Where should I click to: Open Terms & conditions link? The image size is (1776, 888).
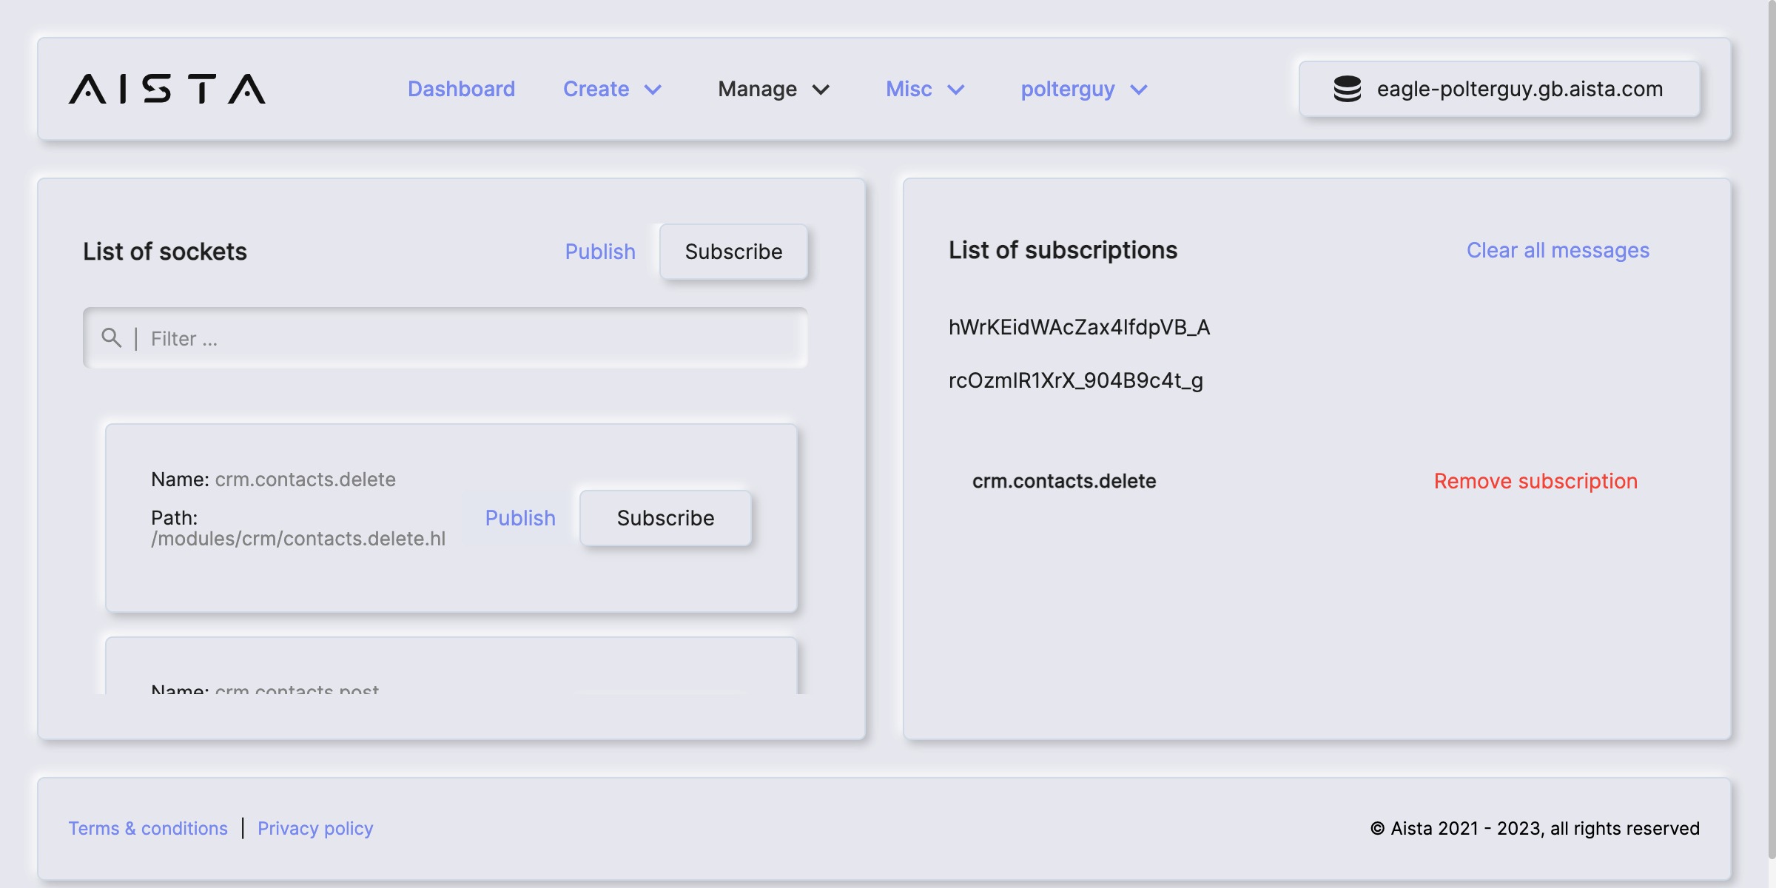click(x=148, y=828)
